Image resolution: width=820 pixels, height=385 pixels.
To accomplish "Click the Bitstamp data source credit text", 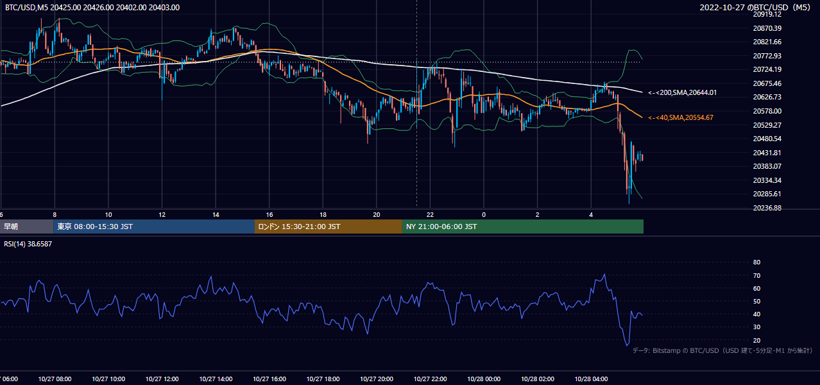I will click(722, 351).
